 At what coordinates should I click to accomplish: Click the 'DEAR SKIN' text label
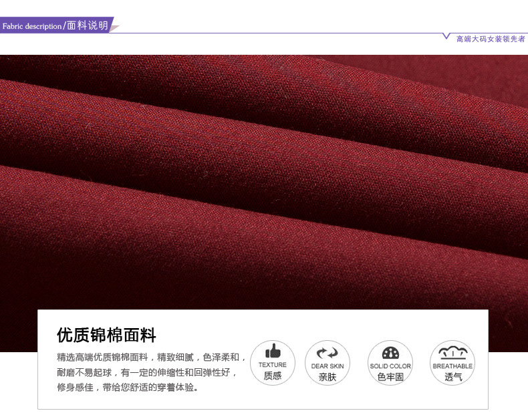(x=327, y=366)
